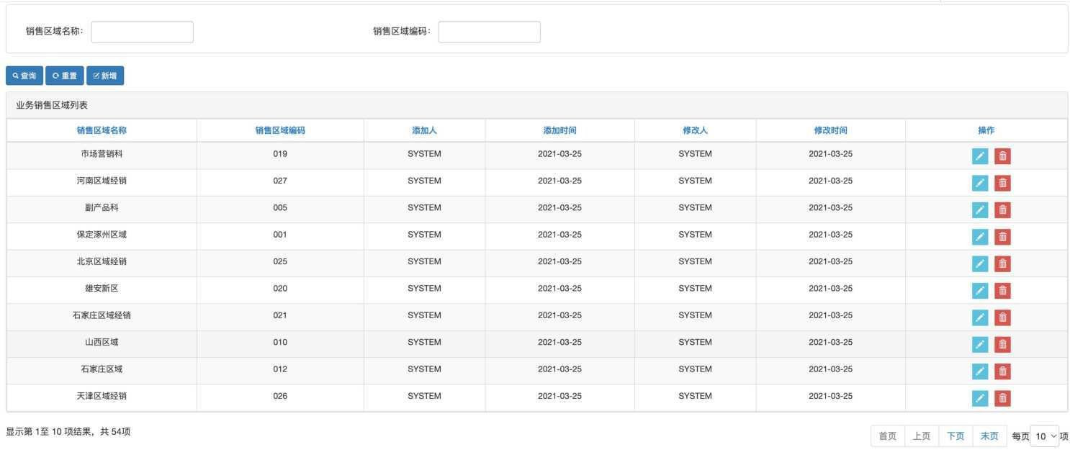Click code cell 021

point(280,315)
